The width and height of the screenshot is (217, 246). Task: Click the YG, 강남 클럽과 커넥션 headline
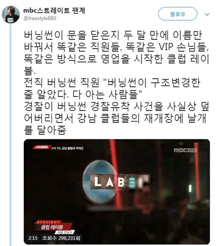pyautogui.click(x=70, y=148)
